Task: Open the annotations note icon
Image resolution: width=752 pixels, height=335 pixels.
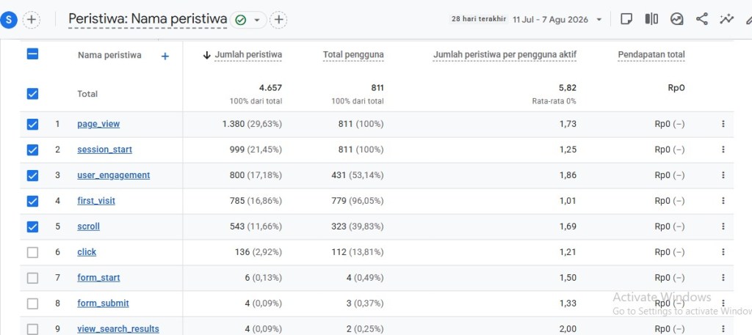Action: [626, 19]
